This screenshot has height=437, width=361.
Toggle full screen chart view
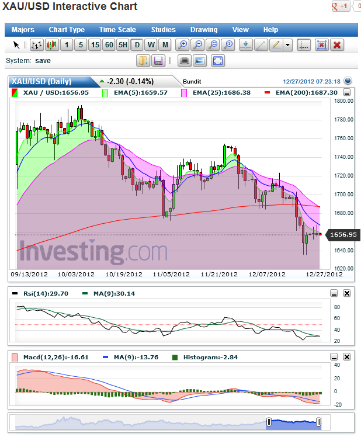pos(218,61)
